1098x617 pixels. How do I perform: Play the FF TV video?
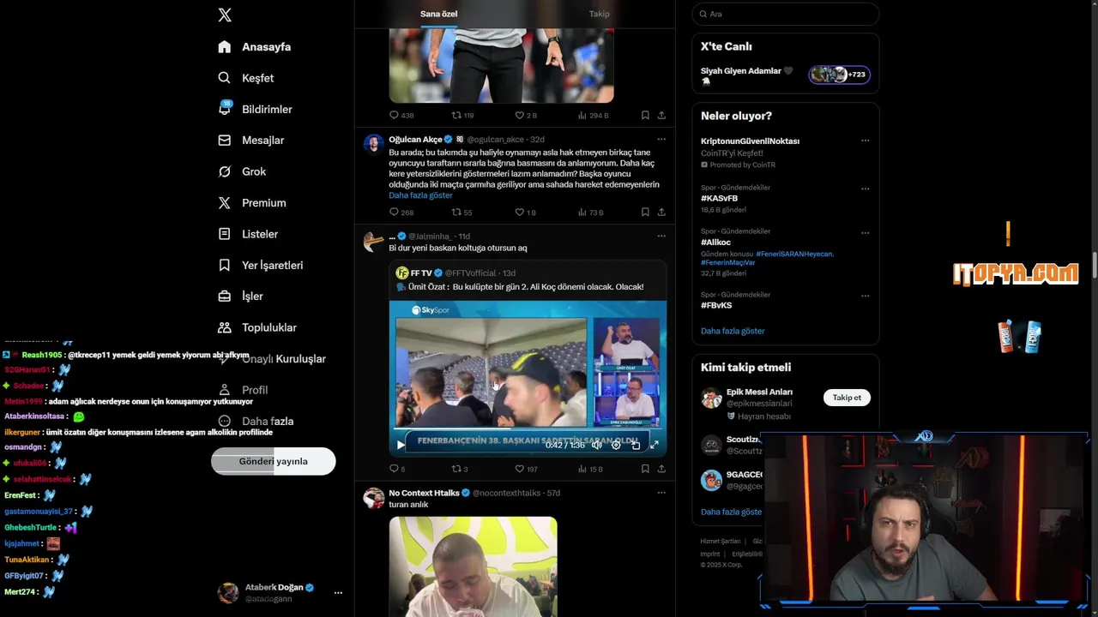click(400, 445)
